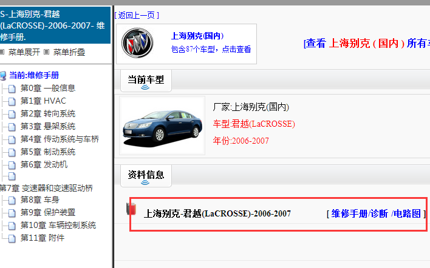
Task: Open 第3章 悬架系统
Action: tap(48, 126)
